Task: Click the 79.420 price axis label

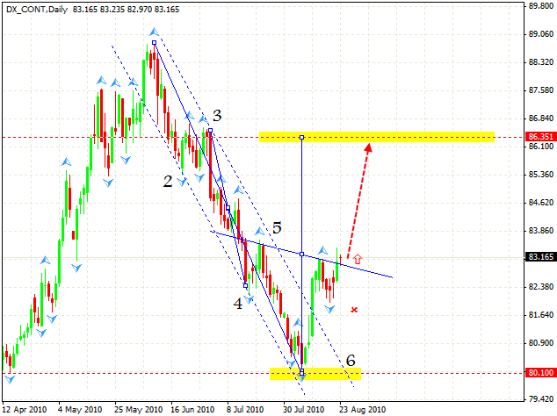Action: 541,399
